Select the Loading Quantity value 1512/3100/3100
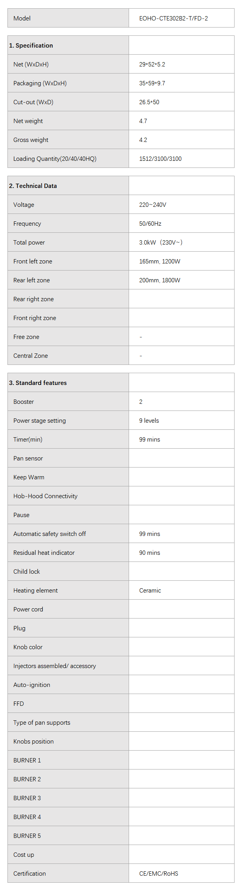Viewport: 242px width, 891px height. [x=160, y=159]
